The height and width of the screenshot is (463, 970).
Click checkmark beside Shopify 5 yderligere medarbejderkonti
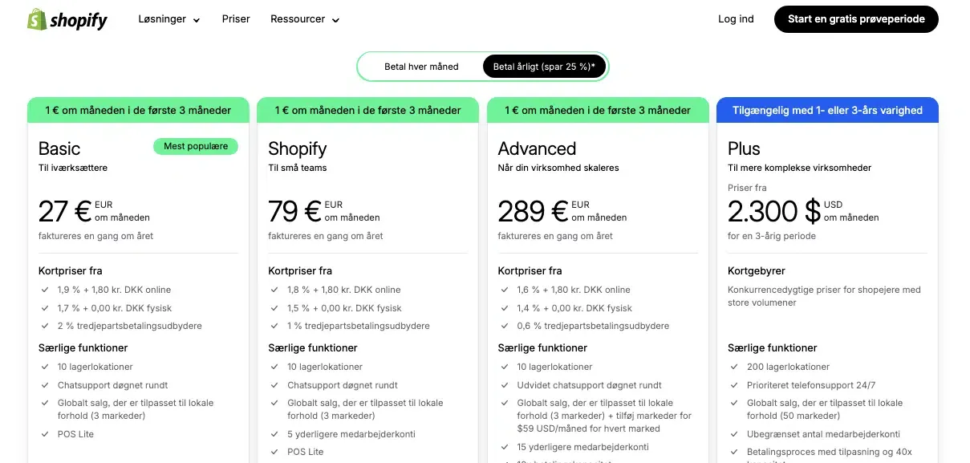274,434
